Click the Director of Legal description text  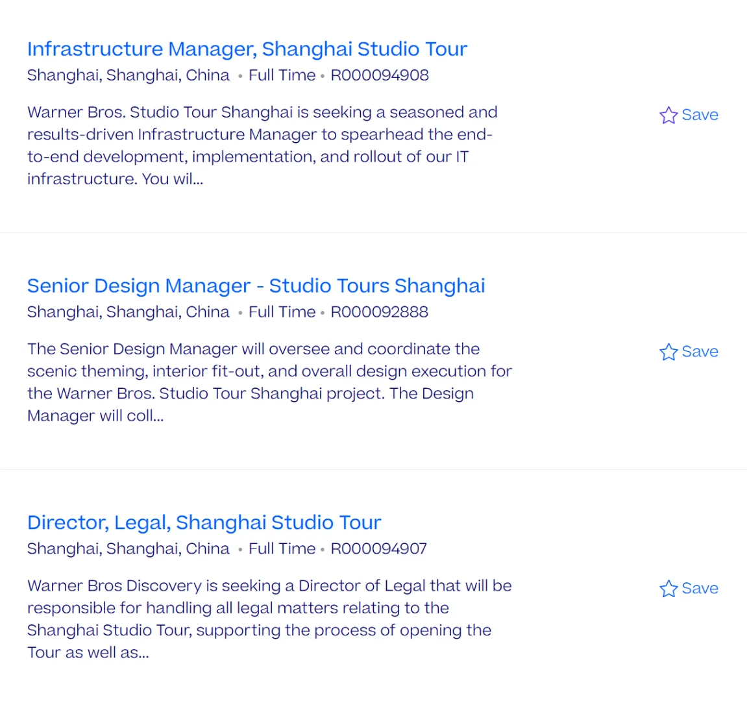269,619
